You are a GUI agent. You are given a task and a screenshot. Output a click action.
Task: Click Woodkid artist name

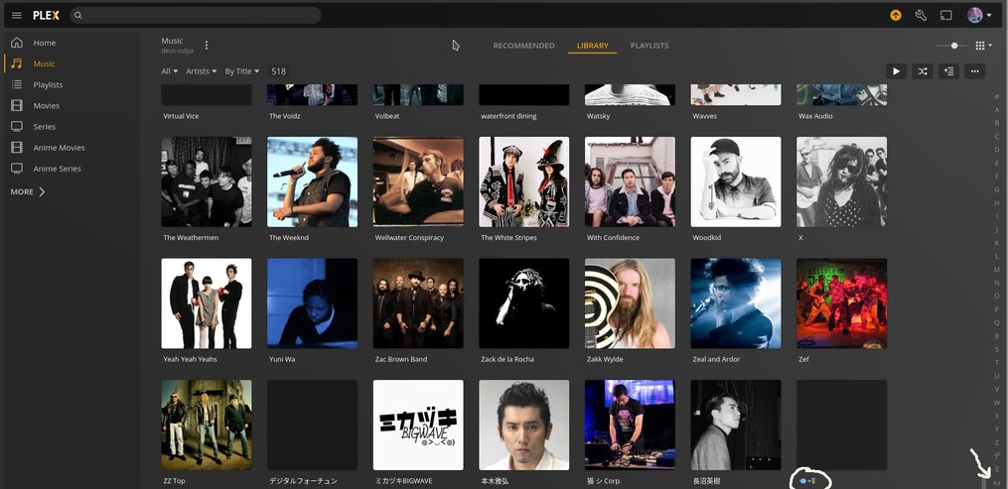706,237
